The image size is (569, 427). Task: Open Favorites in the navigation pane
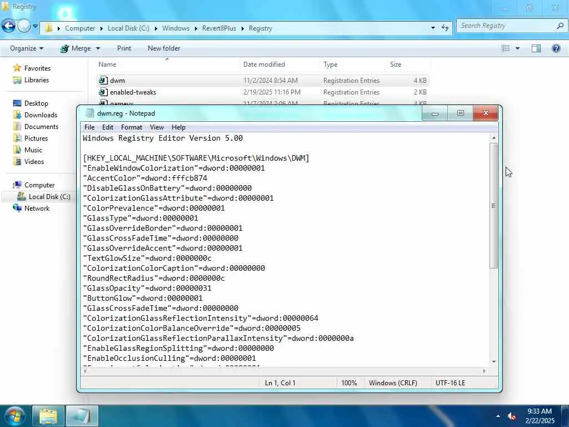37,68
